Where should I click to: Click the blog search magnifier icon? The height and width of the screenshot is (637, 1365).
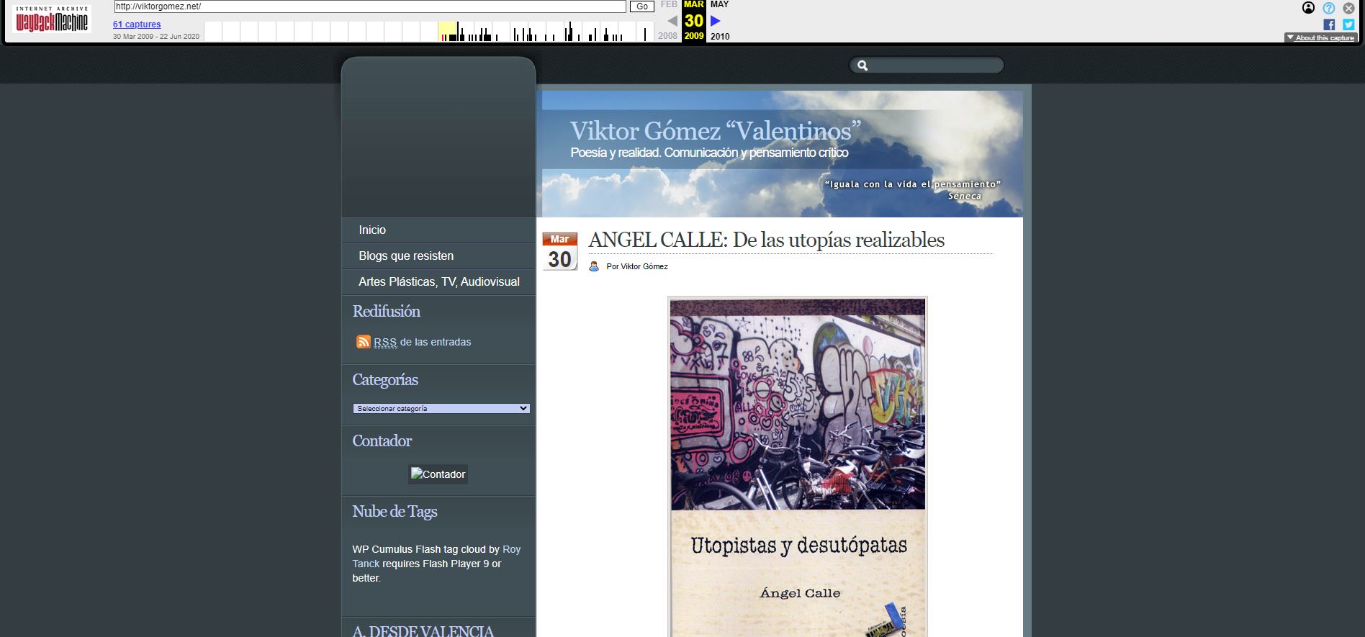point(862,65)
